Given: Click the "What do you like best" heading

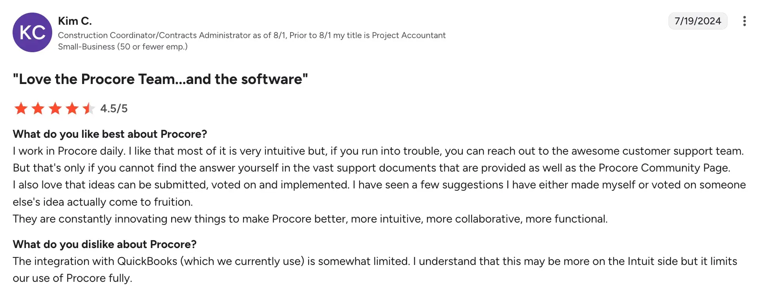Looking at the screenshot, I should pos(110,134).
